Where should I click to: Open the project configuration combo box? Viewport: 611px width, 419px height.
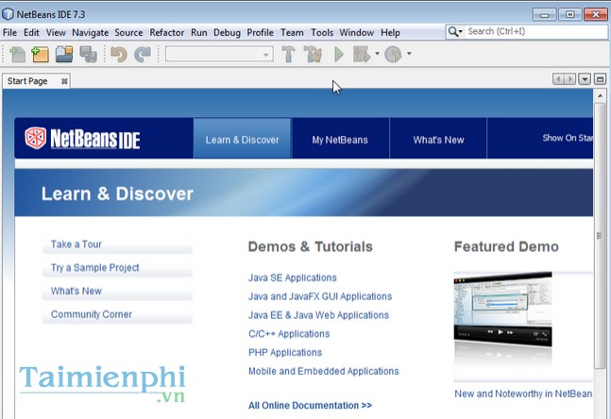click(x=219, y=54)
